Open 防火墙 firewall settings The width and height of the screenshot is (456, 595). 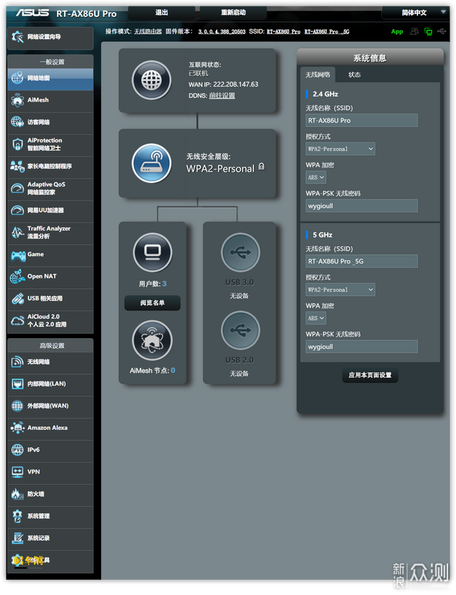point(50,495)
